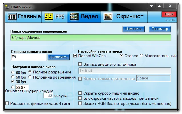Enable Захват RGB без потерь checkbox

click(80, 103)
